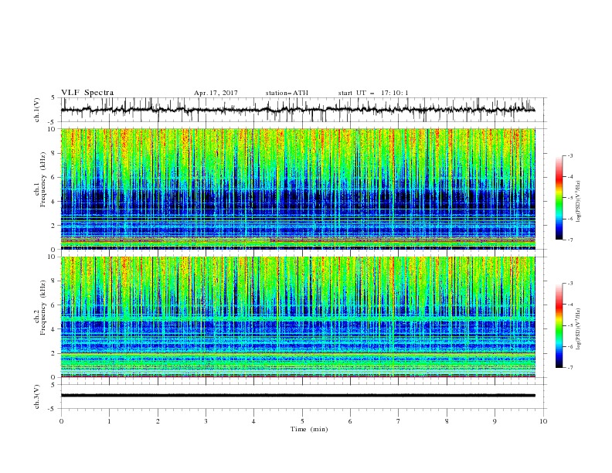Click the "3" tick on the time axis
This screenshot has height=473, width=612.
[206, 421]
